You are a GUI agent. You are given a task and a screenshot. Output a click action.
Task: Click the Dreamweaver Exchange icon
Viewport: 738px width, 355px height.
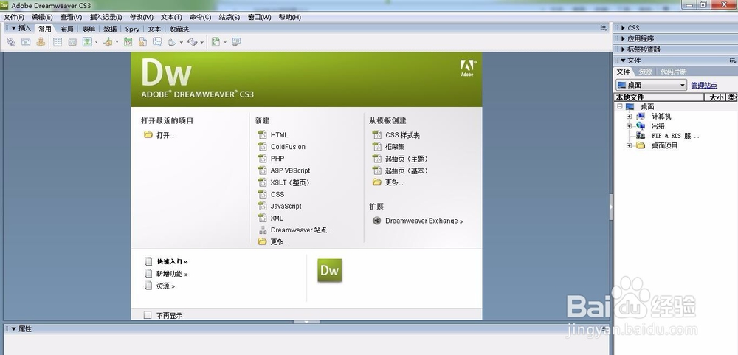(376, 221)
